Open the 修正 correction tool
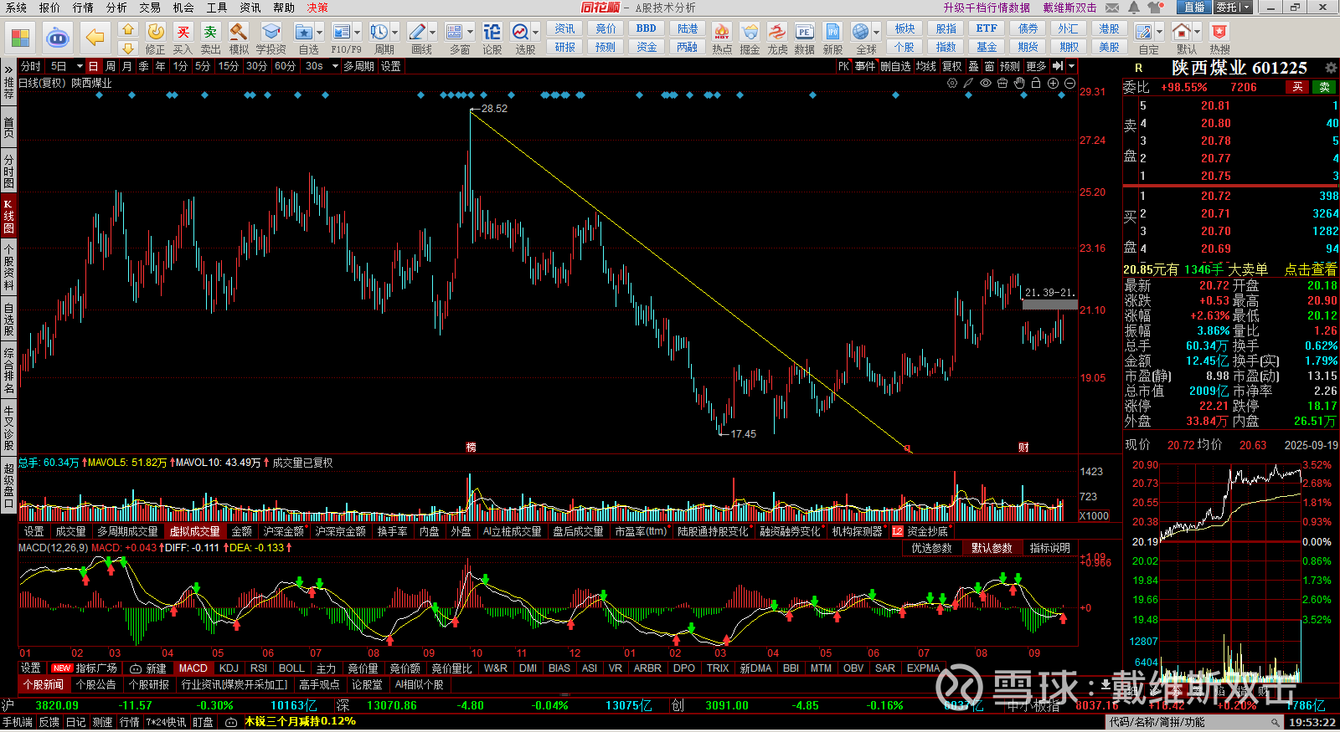1340x732 pixels. click(x=156, y=32)
